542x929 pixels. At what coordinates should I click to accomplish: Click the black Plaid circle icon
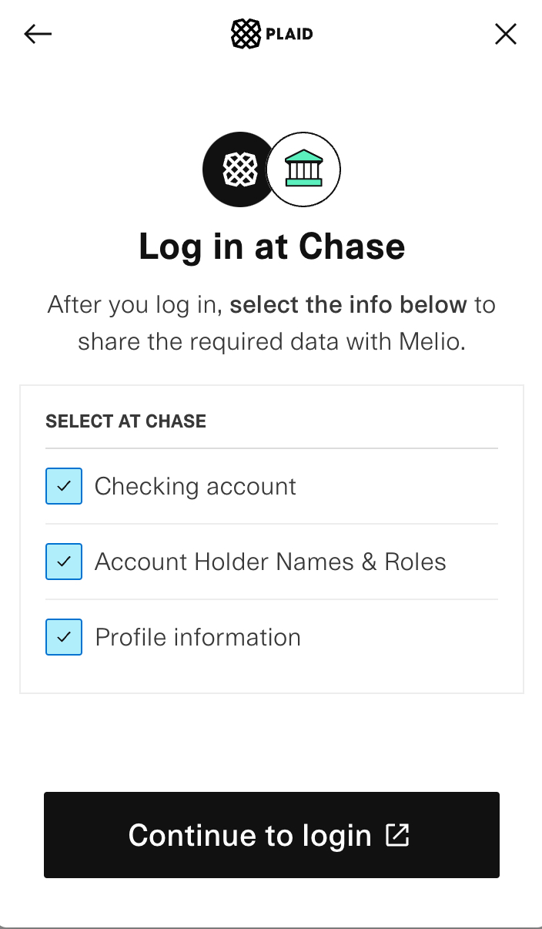[x=239, y=169]
